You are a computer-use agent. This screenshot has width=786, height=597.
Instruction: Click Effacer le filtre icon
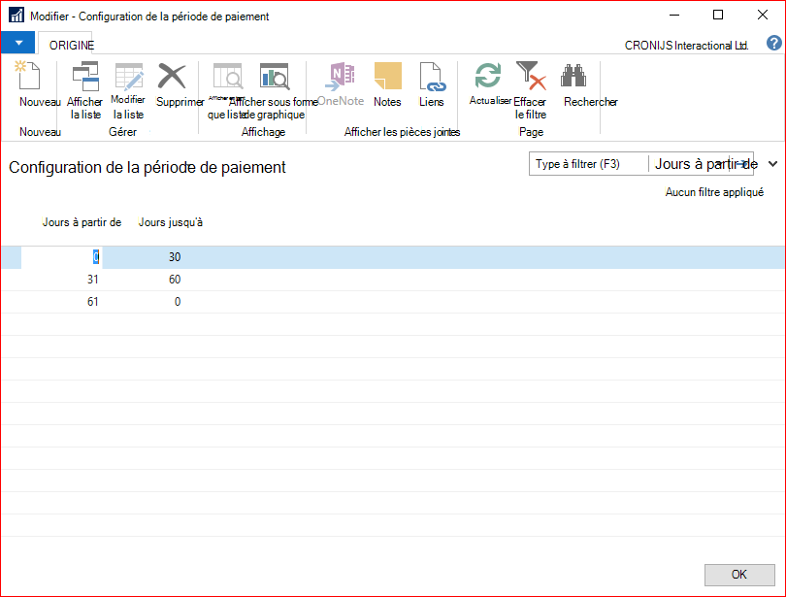point(531,75)
